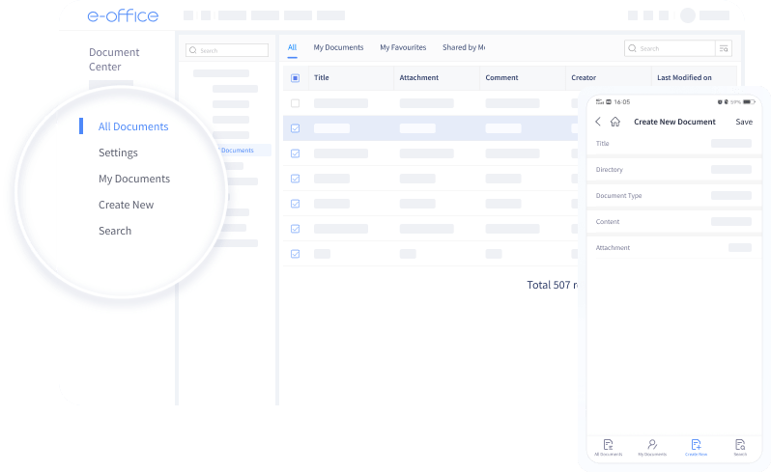Choose Search in the sidebar menu
Image resolution: width=771 pixels, height=472 pixels.
pyautogui.click(x=115, y=231)
